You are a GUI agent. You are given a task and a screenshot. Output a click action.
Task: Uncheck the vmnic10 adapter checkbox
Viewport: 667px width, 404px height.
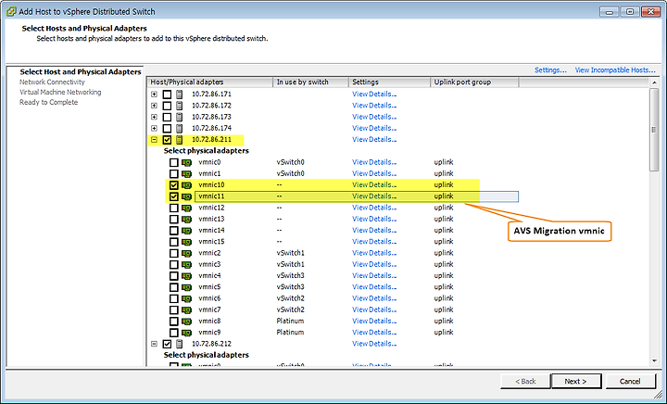point(173,185)
